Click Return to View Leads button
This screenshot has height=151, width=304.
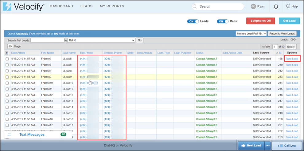(282, 33)
